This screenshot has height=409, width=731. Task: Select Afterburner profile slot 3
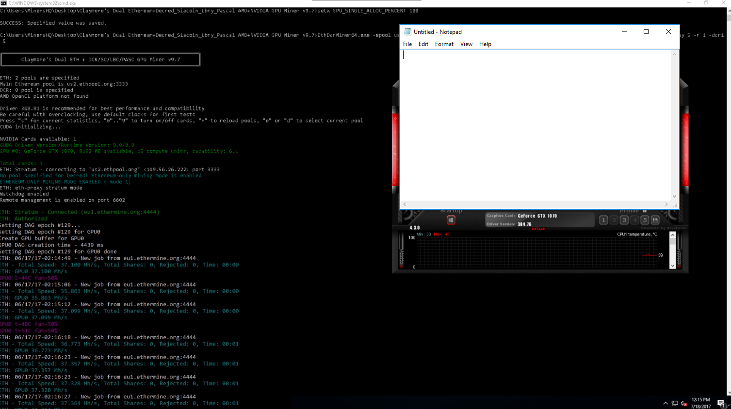(624, 220)
